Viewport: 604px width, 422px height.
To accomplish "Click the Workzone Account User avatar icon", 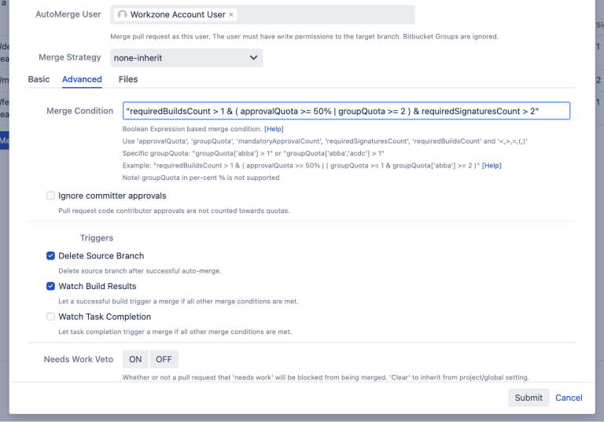I will coord(123,15).
